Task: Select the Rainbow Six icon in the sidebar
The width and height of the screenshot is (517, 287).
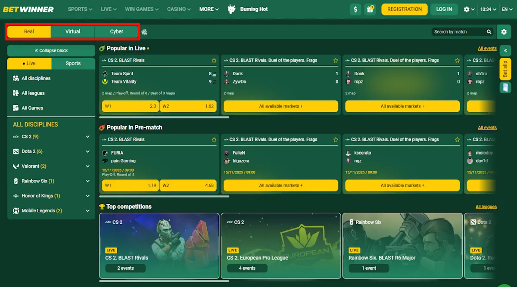Action: coord(16,181)
